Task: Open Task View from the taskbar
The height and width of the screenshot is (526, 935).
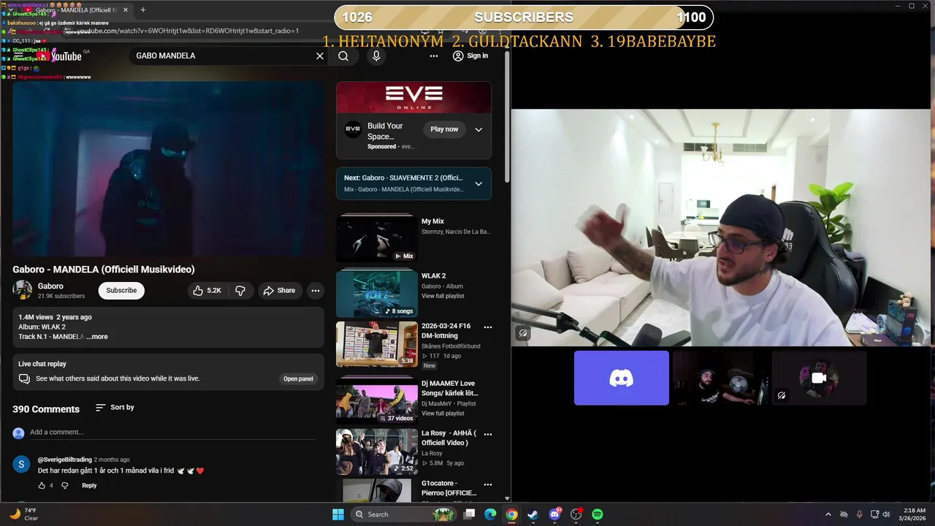Action: [470, 514]
